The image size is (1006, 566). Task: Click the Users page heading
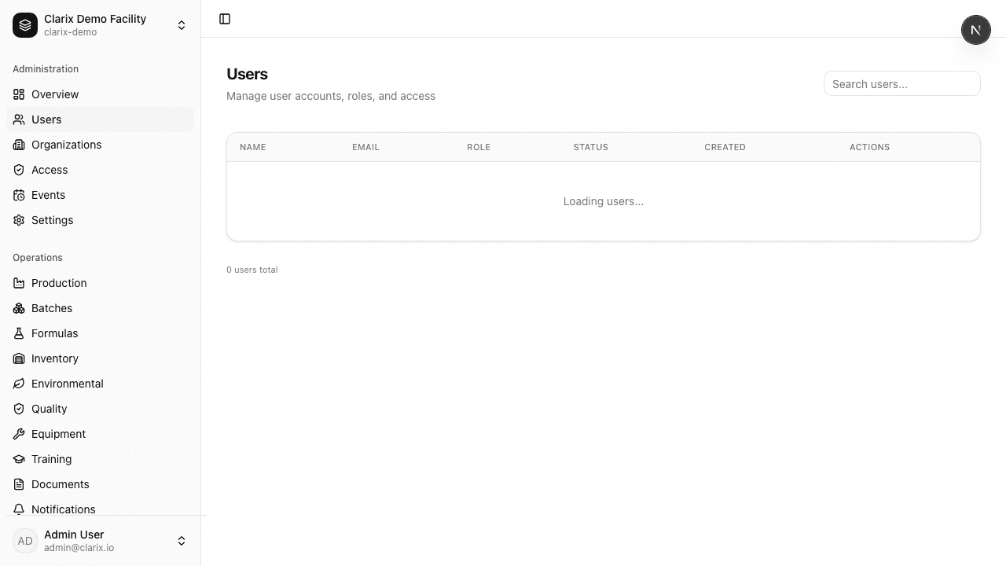[247, 74]
